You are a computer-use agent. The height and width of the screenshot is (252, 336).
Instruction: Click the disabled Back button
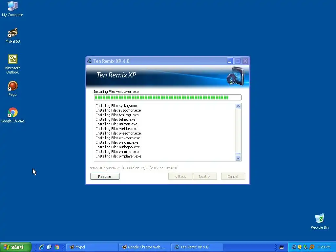point(180,176)
